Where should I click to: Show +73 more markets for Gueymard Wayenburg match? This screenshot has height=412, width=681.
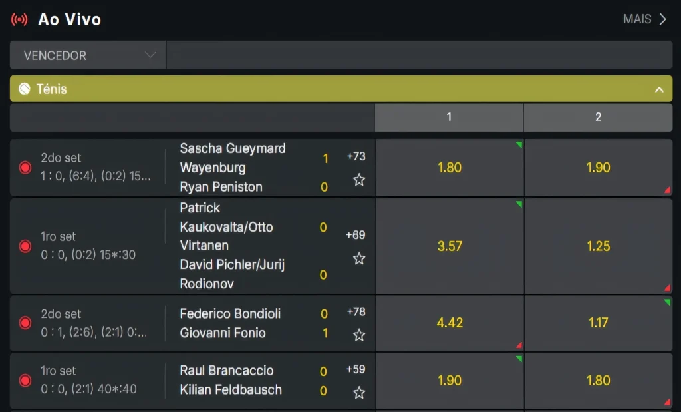[x=356, y=156]
